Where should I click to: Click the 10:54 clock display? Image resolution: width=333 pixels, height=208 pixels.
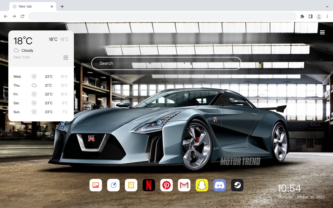pos(289,188)
